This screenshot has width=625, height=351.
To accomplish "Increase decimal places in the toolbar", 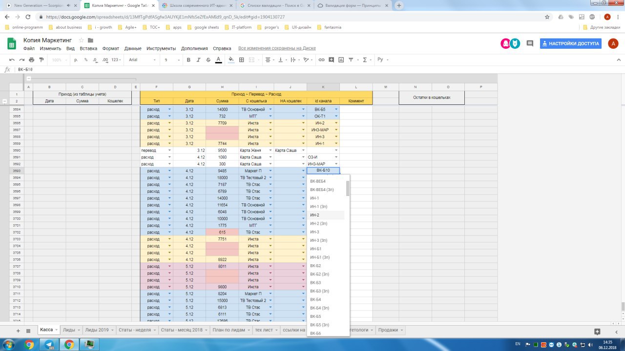I will 104,59.
